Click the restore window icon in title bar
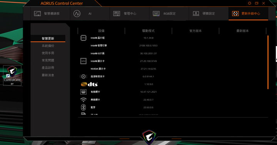 tap(257, 3)
